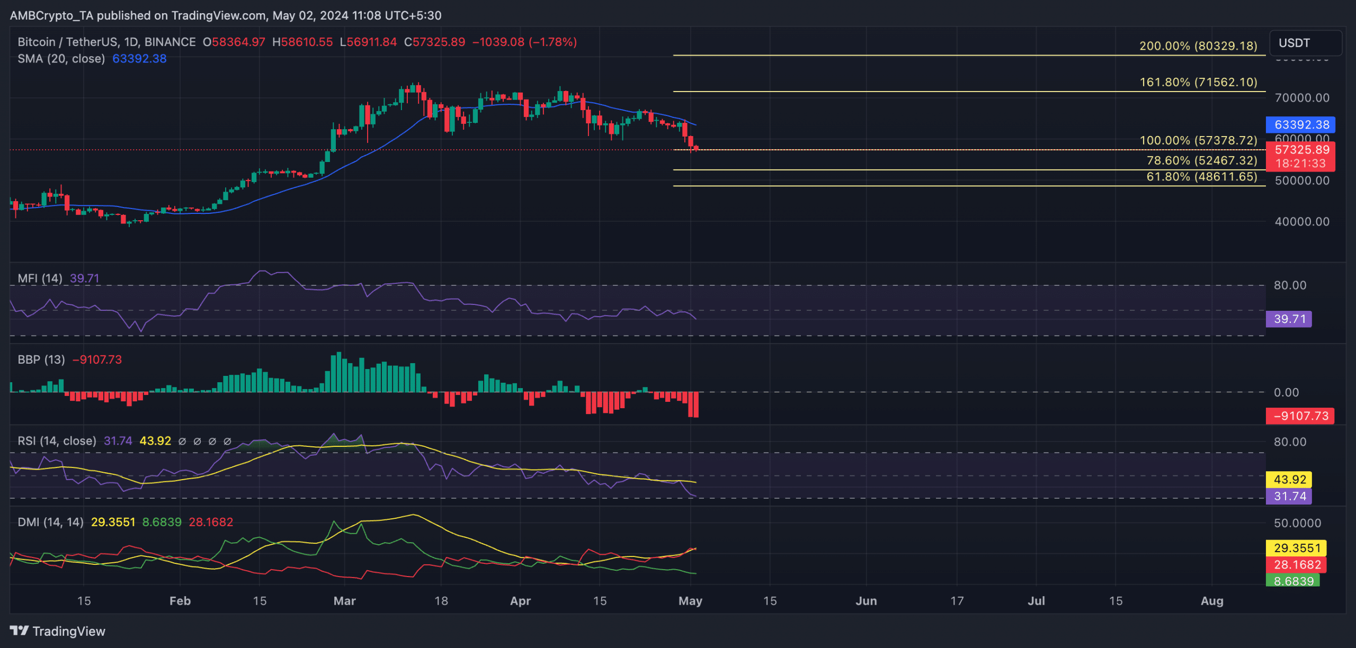Click the Mar label on time axis
The image size is (1356, 648).
tap(345, 601)
